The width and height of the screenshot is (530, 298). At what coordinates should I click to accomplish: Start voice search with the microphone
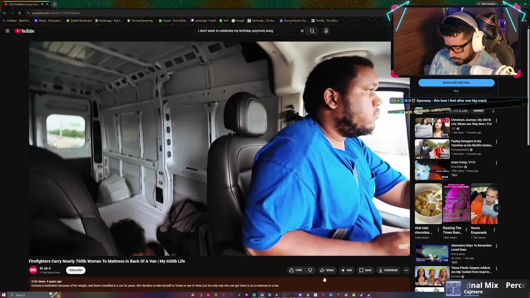(x=326, y=31)
